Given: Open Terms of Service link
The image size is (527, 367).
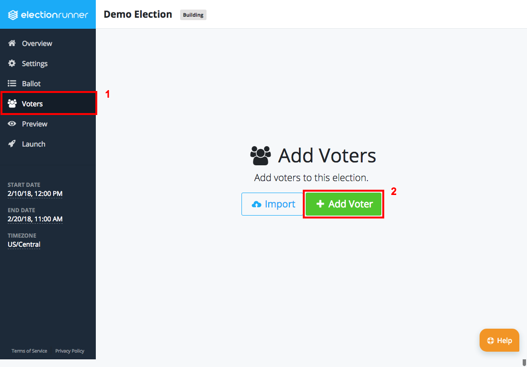Looking at the screenshot, I should 29,351.
